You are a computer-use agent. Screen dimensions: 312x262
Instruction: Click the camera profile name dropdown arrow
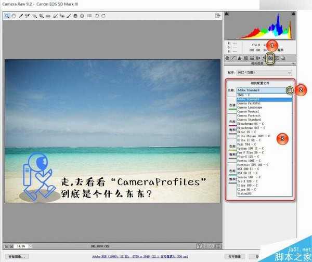coord(290,90)
